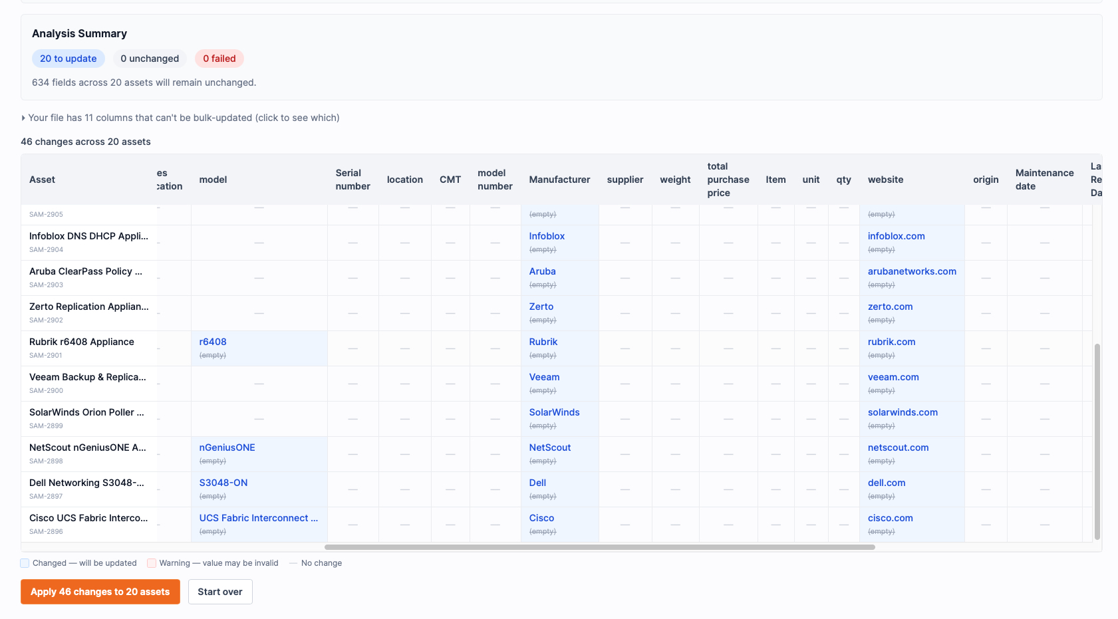Viewport: 1118px width, 619px height.
Task: Click Apply 46 changes to 20 assets
Action: point(100,592)
